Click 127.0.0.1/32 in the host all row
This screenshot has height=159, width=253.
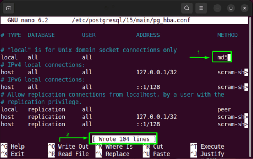point(156,72)
